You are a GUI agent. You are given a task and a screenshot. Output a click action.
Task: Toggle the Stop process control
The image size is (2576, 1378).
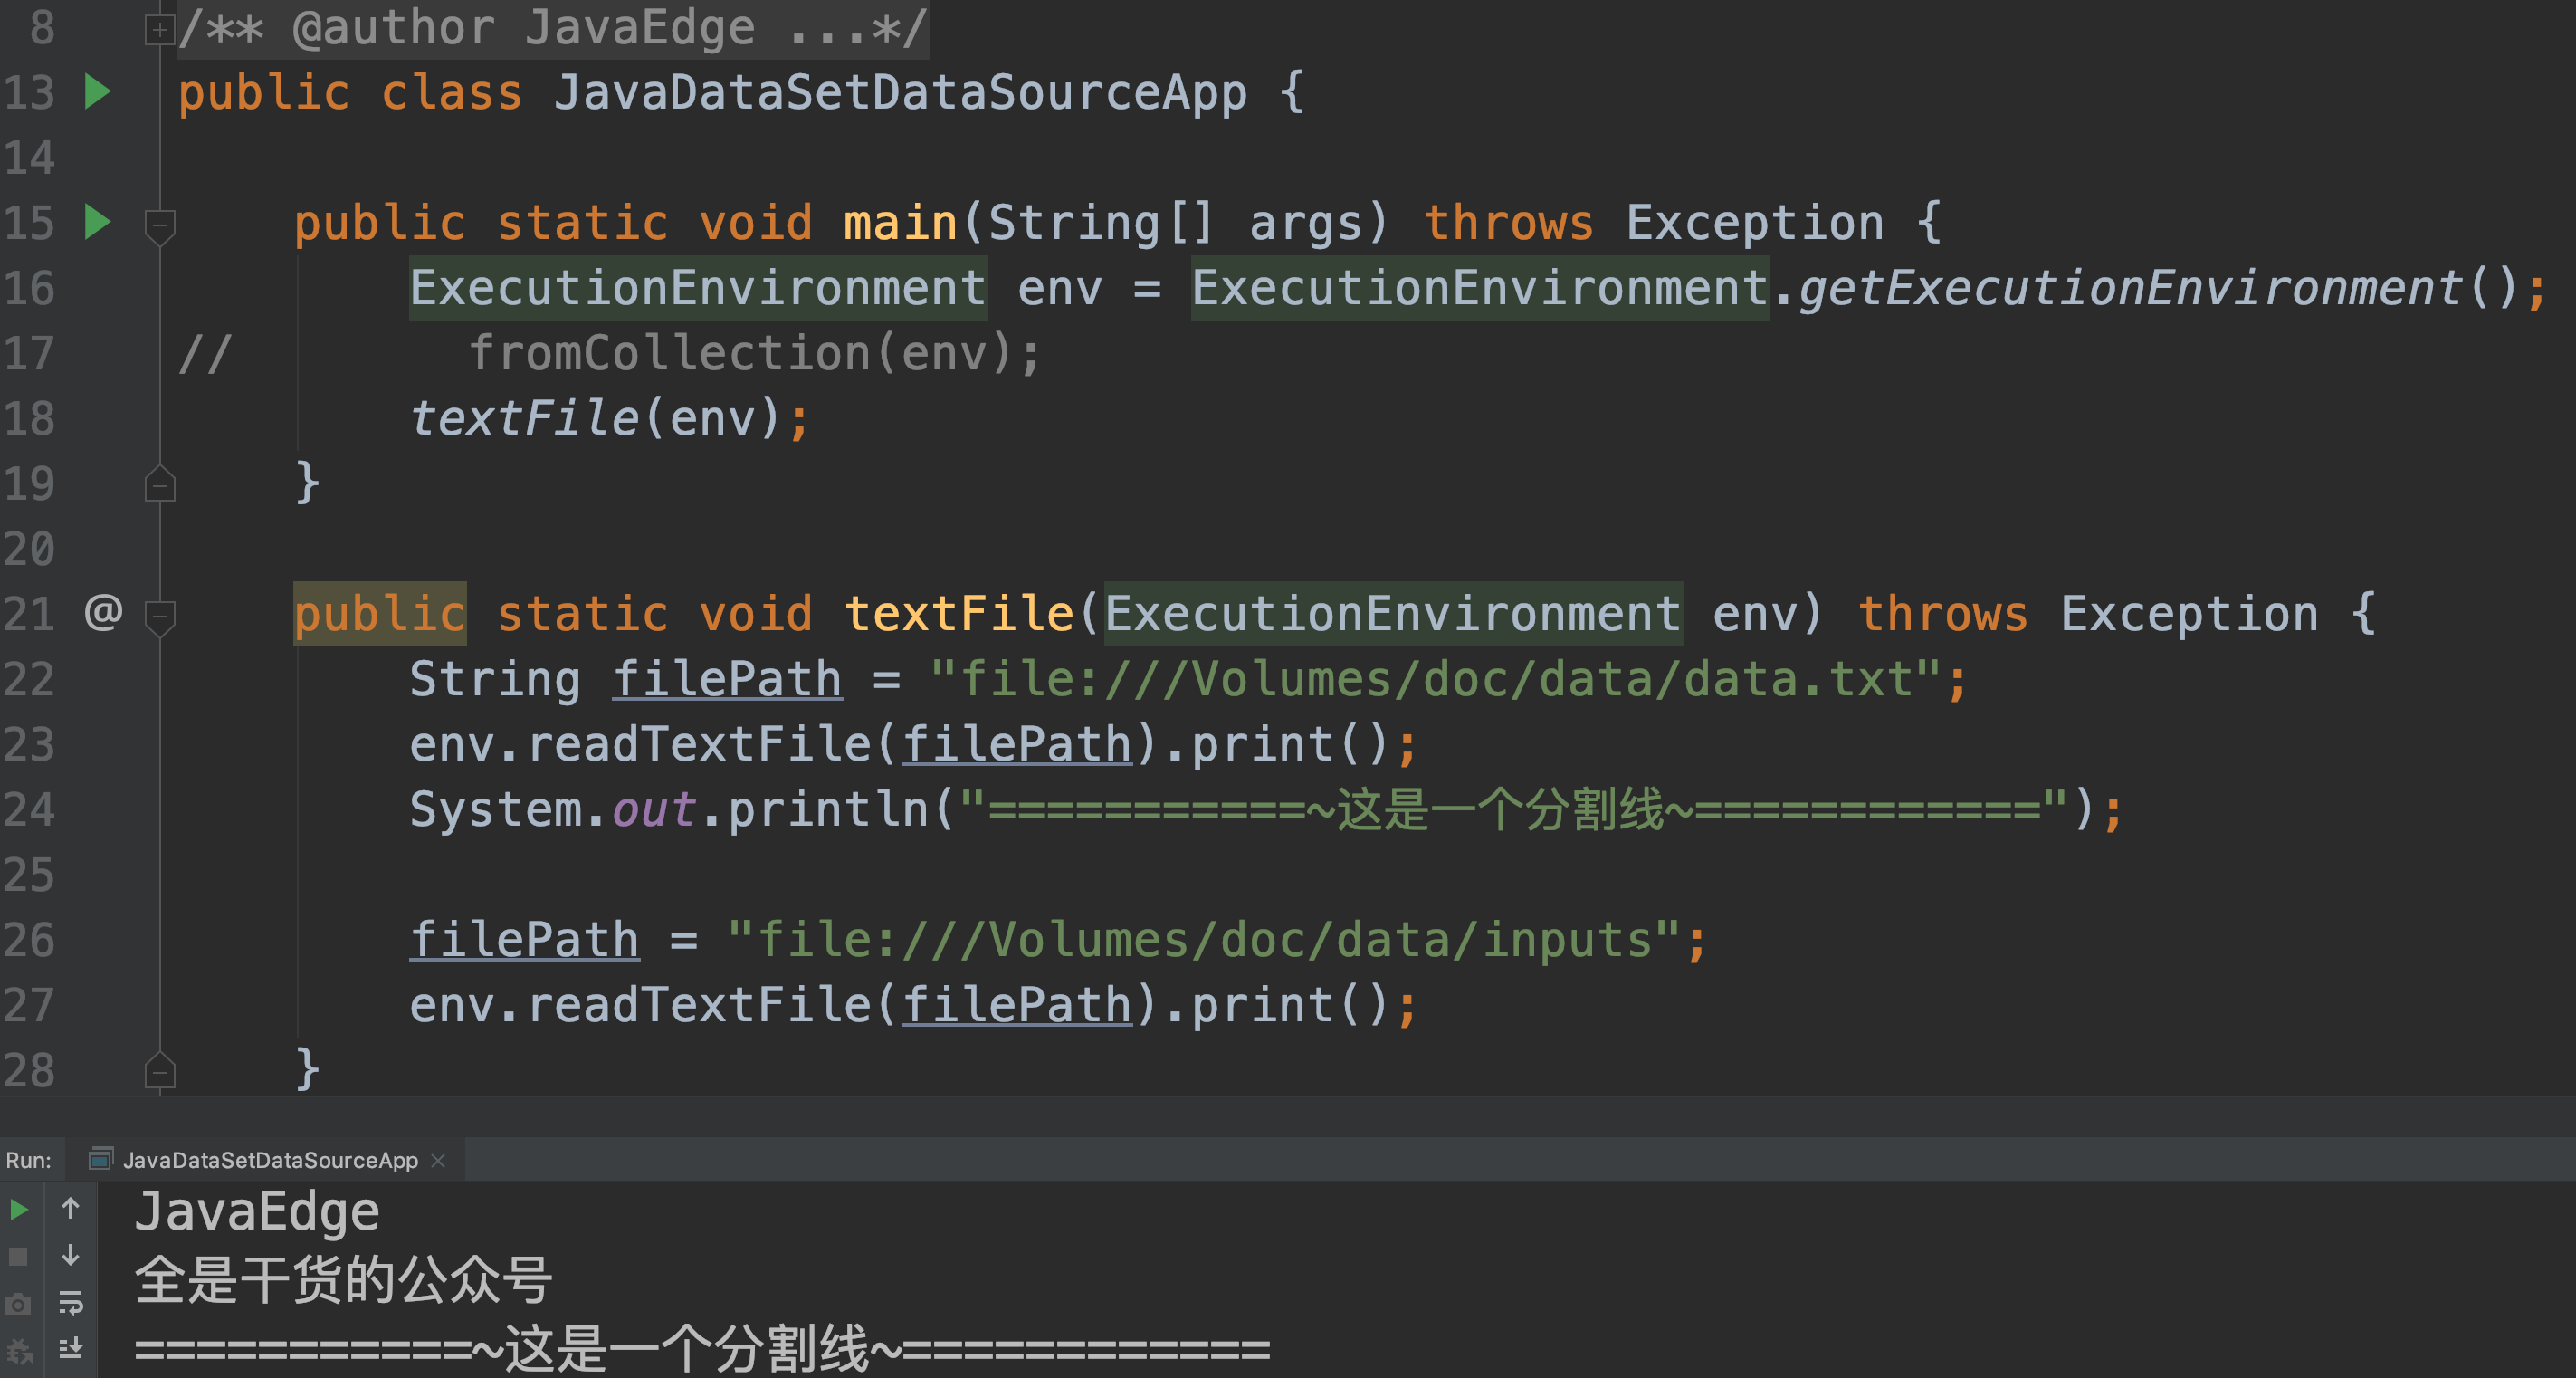(19, 1256)
